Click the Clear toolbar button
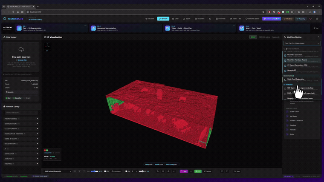Viewport: 324px width, 182px height. pyautogui.click(x=175, y=19)
